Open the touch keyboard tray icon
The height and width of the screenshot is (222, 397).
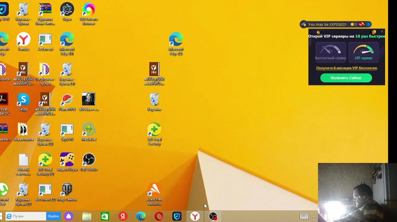(x=304, y=216)
